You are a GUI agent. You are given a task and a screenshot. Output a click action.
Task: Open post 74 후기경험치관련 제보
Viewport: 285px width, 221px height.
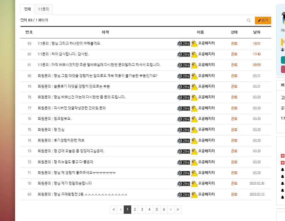tap(61, 141)
